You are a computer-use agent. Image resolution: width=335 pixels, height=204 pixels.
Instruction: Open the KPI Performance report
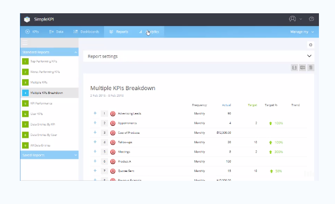coord(41,103)
